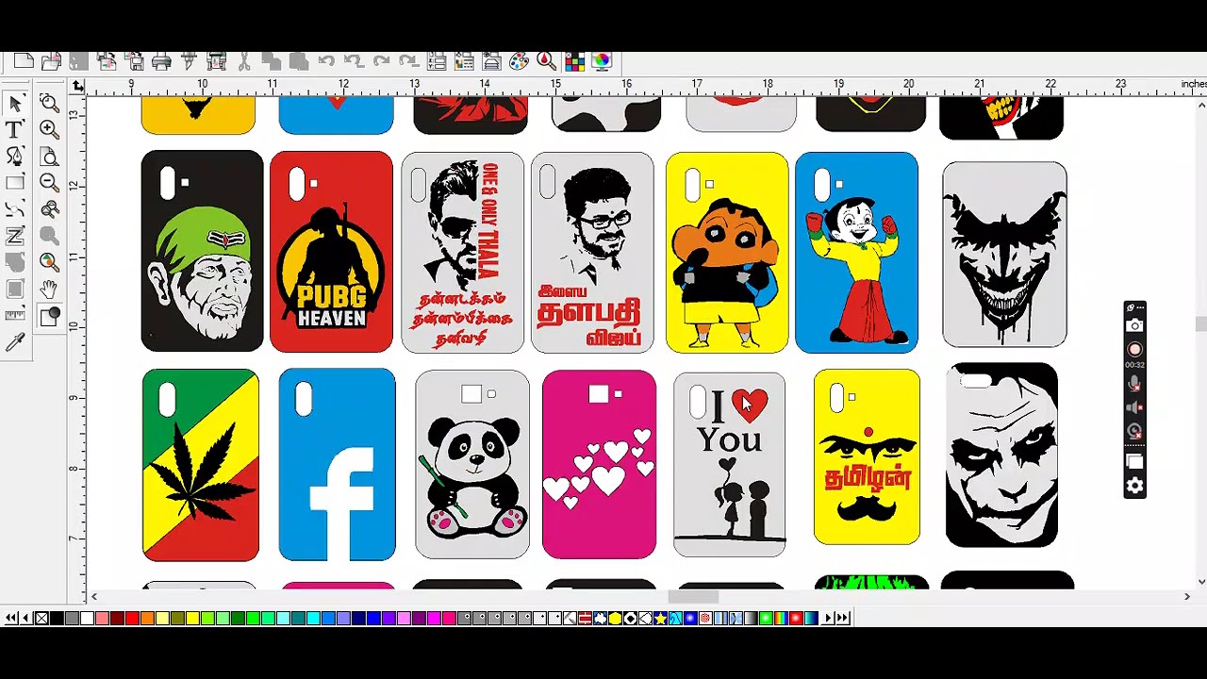This screenshot has height=679, width=1207.
Task: Click the scissors Cut icon
Action: click(x=243, y=61)
